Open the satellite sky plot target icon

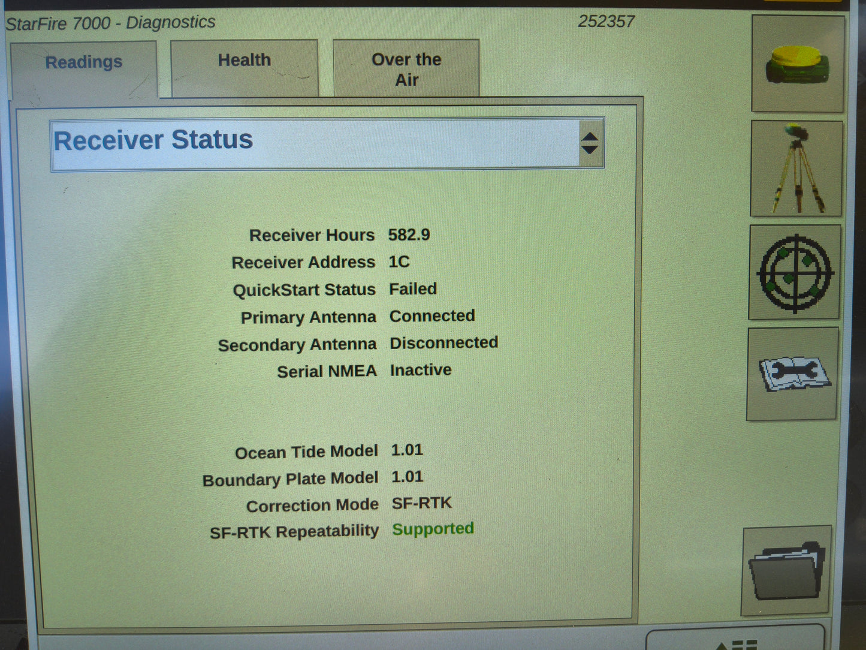pos(795,273)
